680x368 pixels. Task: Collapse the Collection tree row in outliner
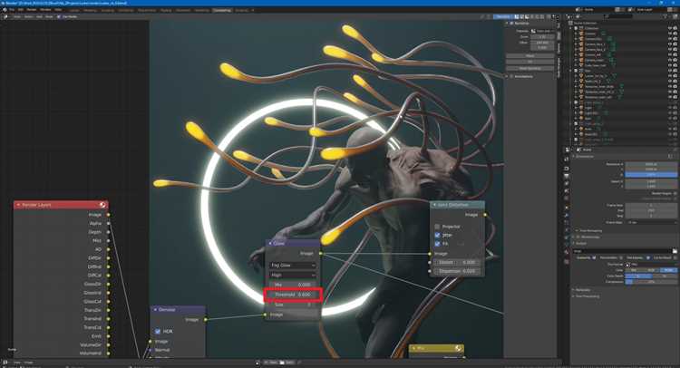570,28
